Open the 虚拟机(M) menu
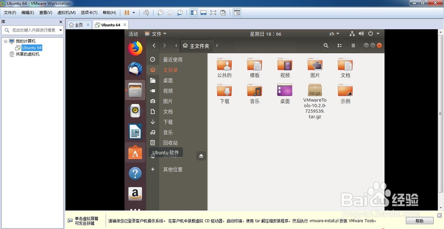 tap(66, 13)
